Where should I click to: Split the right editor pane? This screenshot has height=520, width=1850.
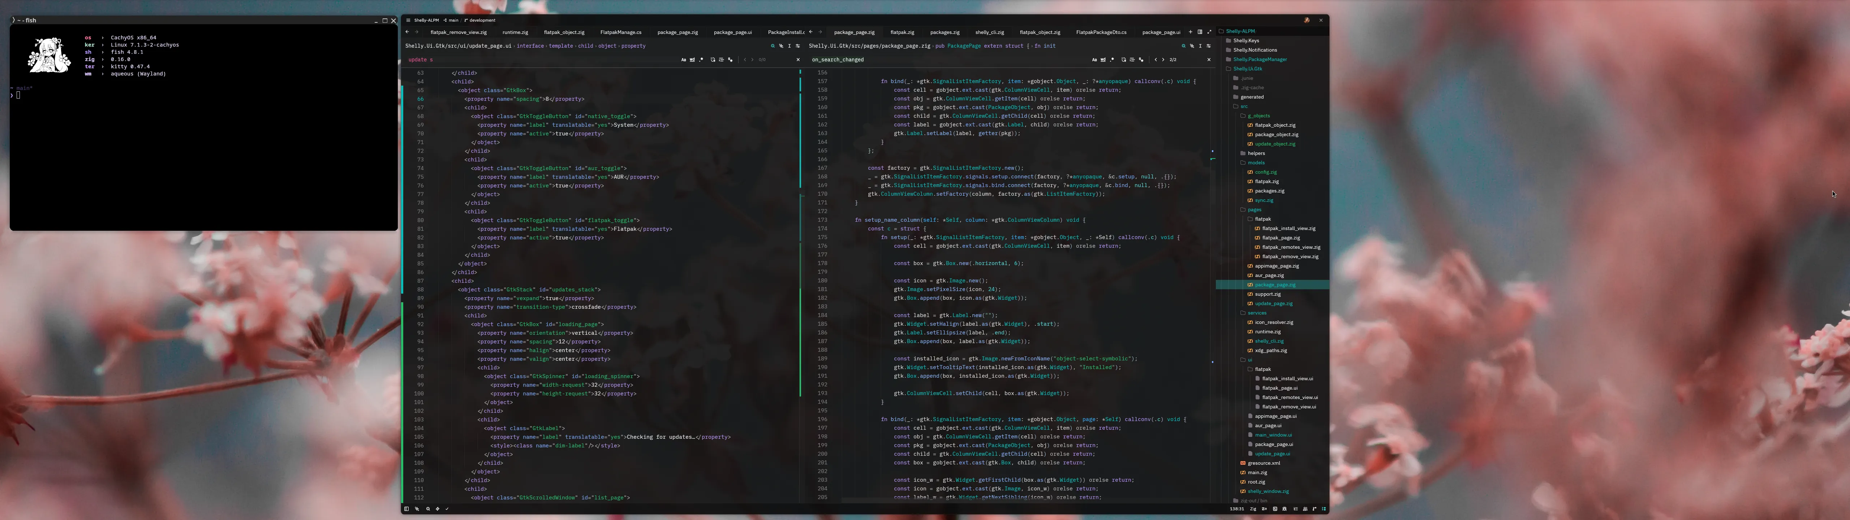click(1200, 32)
